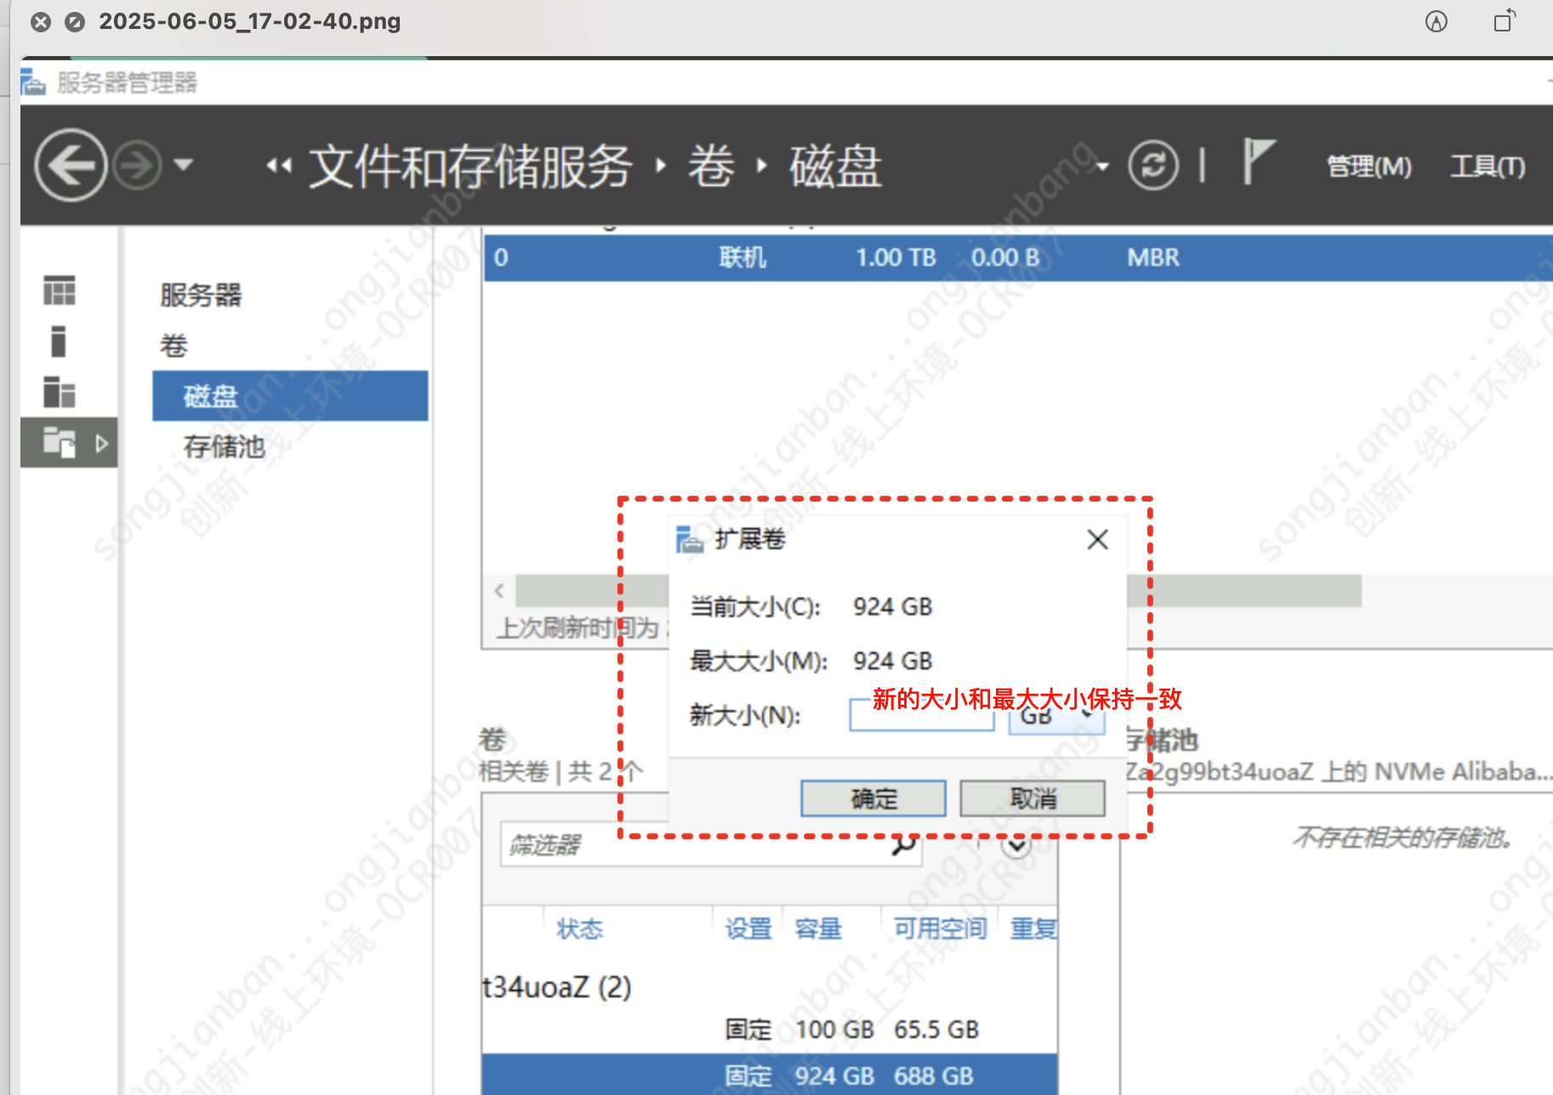Open the 管理(M) menu

click(1368, 166)
